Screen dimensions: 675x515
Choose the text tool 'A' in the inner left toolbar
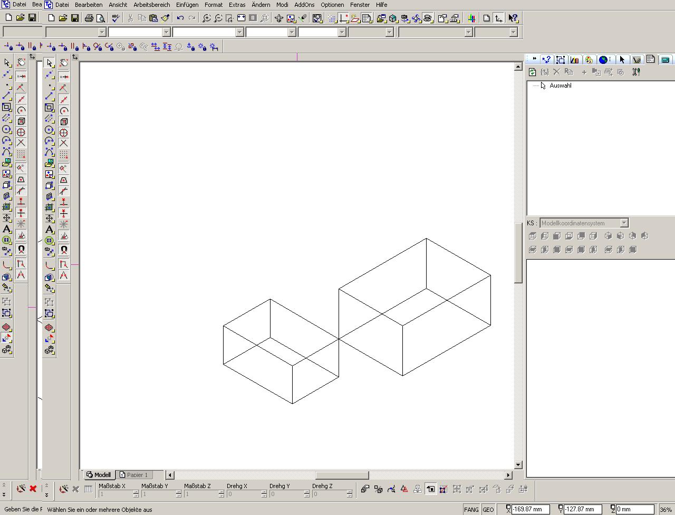coord(49,229)
